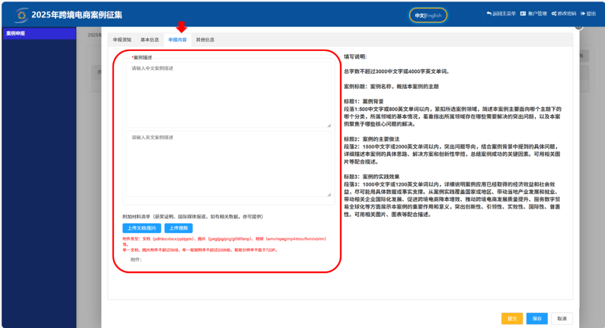Click the English case description text area
Image resolution: width=605 pixels, height=328 pixels.
point(229,164)
